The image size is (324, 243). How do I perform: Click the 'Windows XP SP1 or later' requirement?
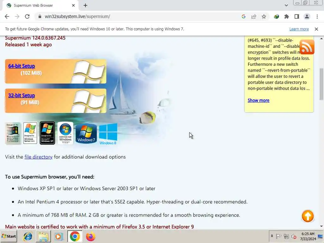[86, 189]
